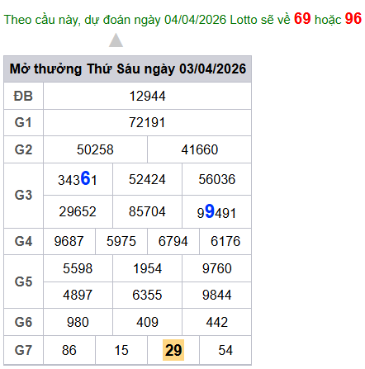This screenshot has height=369, width=365.
Task: Select G3 result 56036
Action: tap(217, 179)
